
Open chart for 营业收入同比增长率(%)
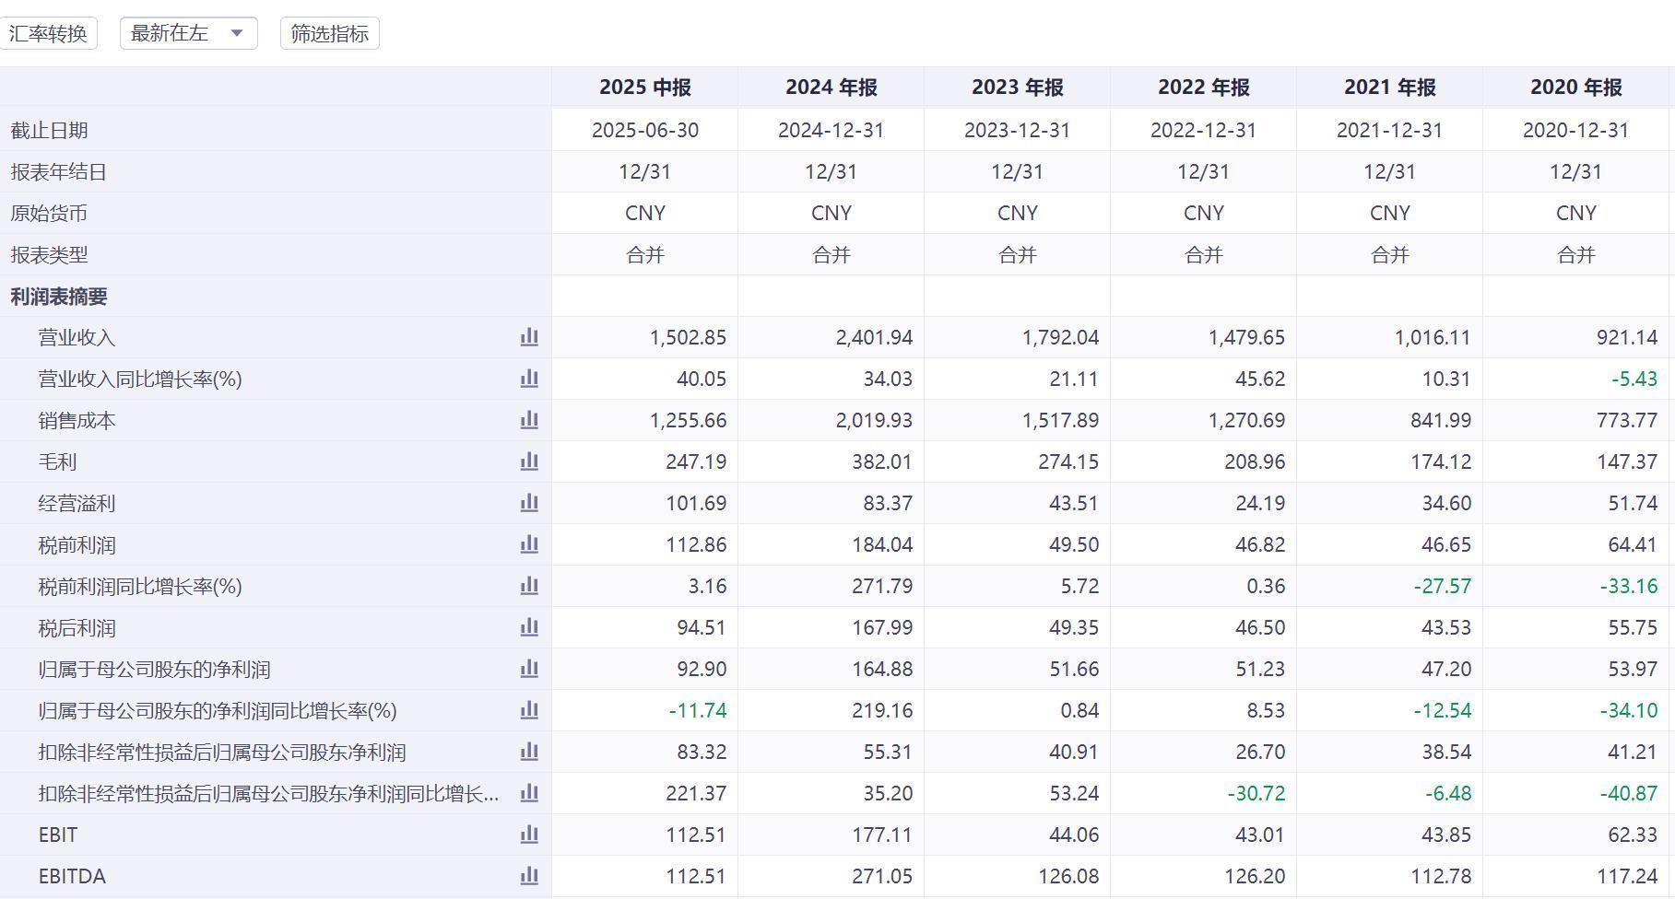click(529, 379)
